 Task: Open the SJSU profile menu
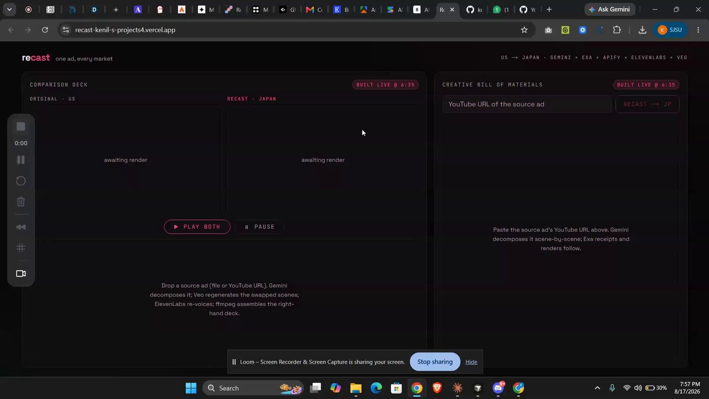point(670,30)
